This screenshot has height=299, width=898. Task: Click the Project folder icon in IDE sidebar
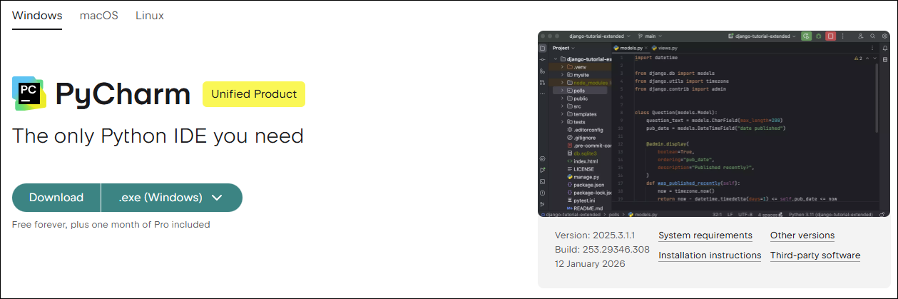pos(543,48)
